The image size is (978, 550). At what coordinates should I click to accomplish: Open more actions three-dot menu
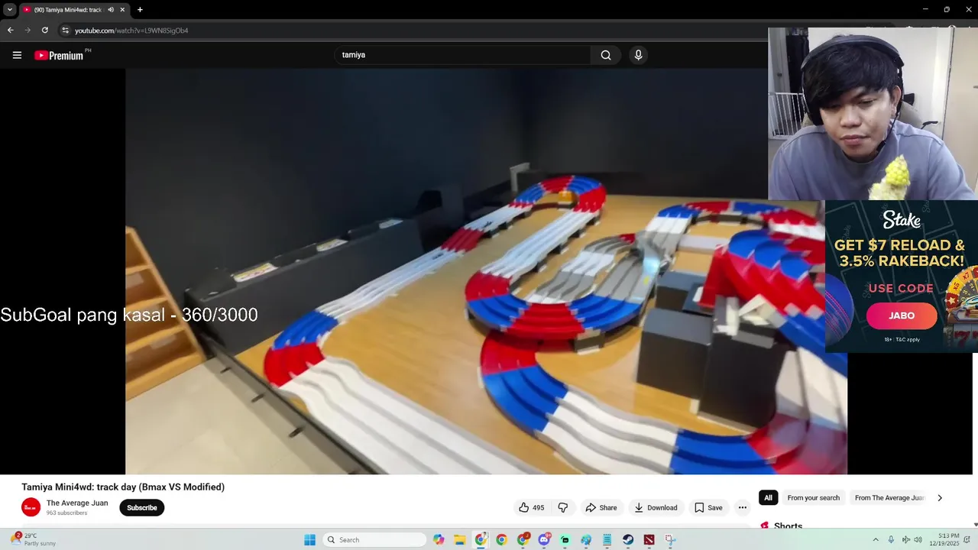coord(742,507)
